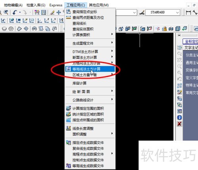Expand 高程点生成数据文件 submenu
The height and width of the screenshot is (170, 198).
pyautogui.click(x=90, y=154)
